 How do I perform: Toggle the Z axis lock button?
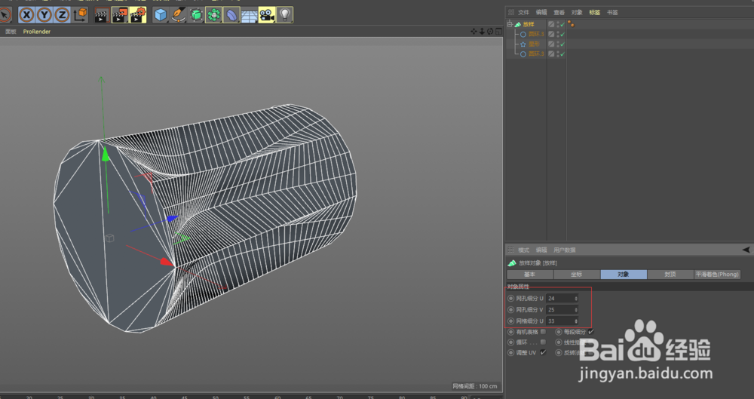pyautogui.click(x=63, y=14)
